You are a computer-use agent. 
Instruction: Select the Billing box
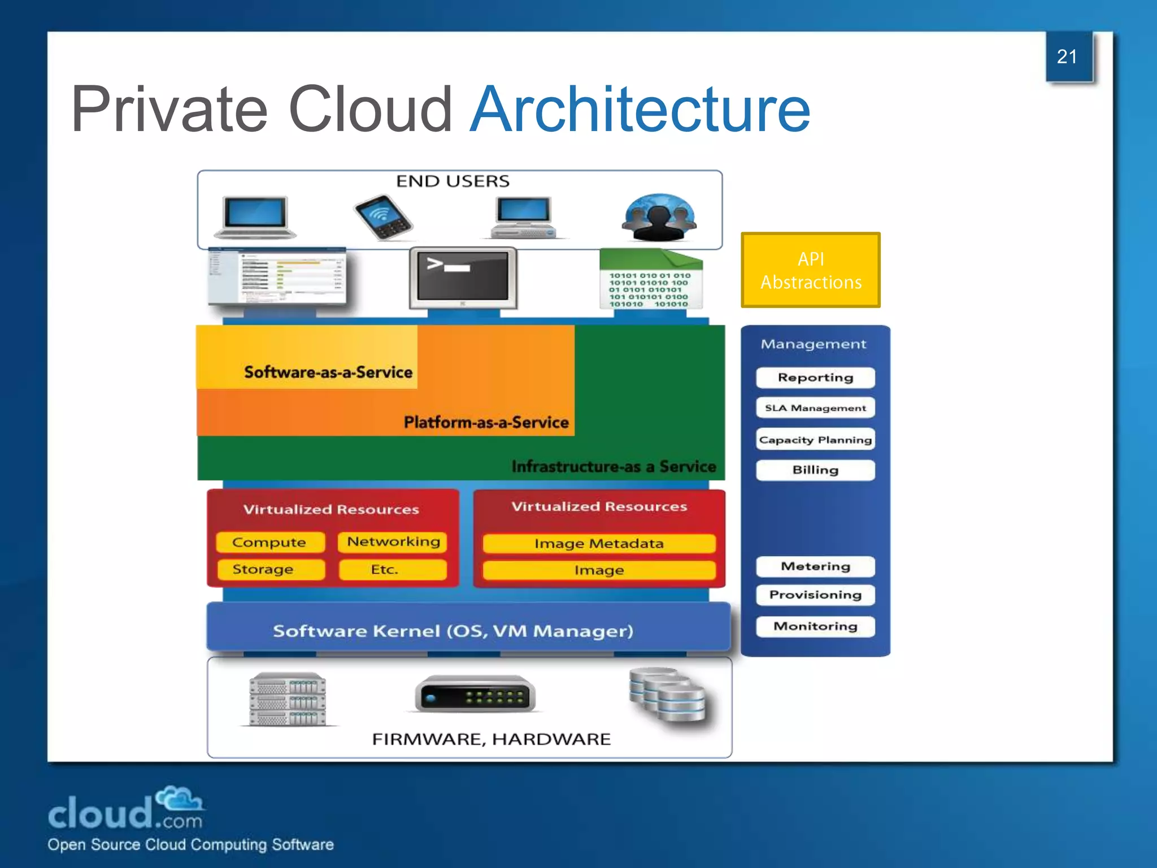[x=815, y=470]
